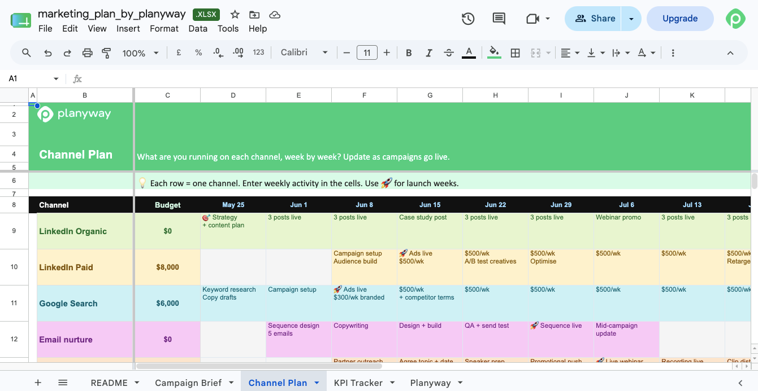Open more number formats 123
The image size is (758, 391).
point(258,52)
